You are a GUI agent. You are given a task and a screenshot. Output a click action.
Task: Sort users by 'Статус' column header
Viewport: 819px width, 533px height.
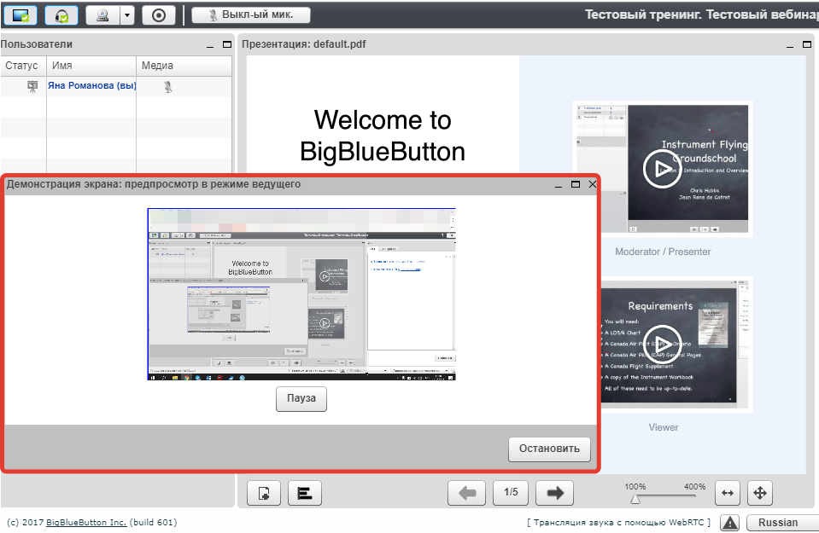[x=23, y=66]
